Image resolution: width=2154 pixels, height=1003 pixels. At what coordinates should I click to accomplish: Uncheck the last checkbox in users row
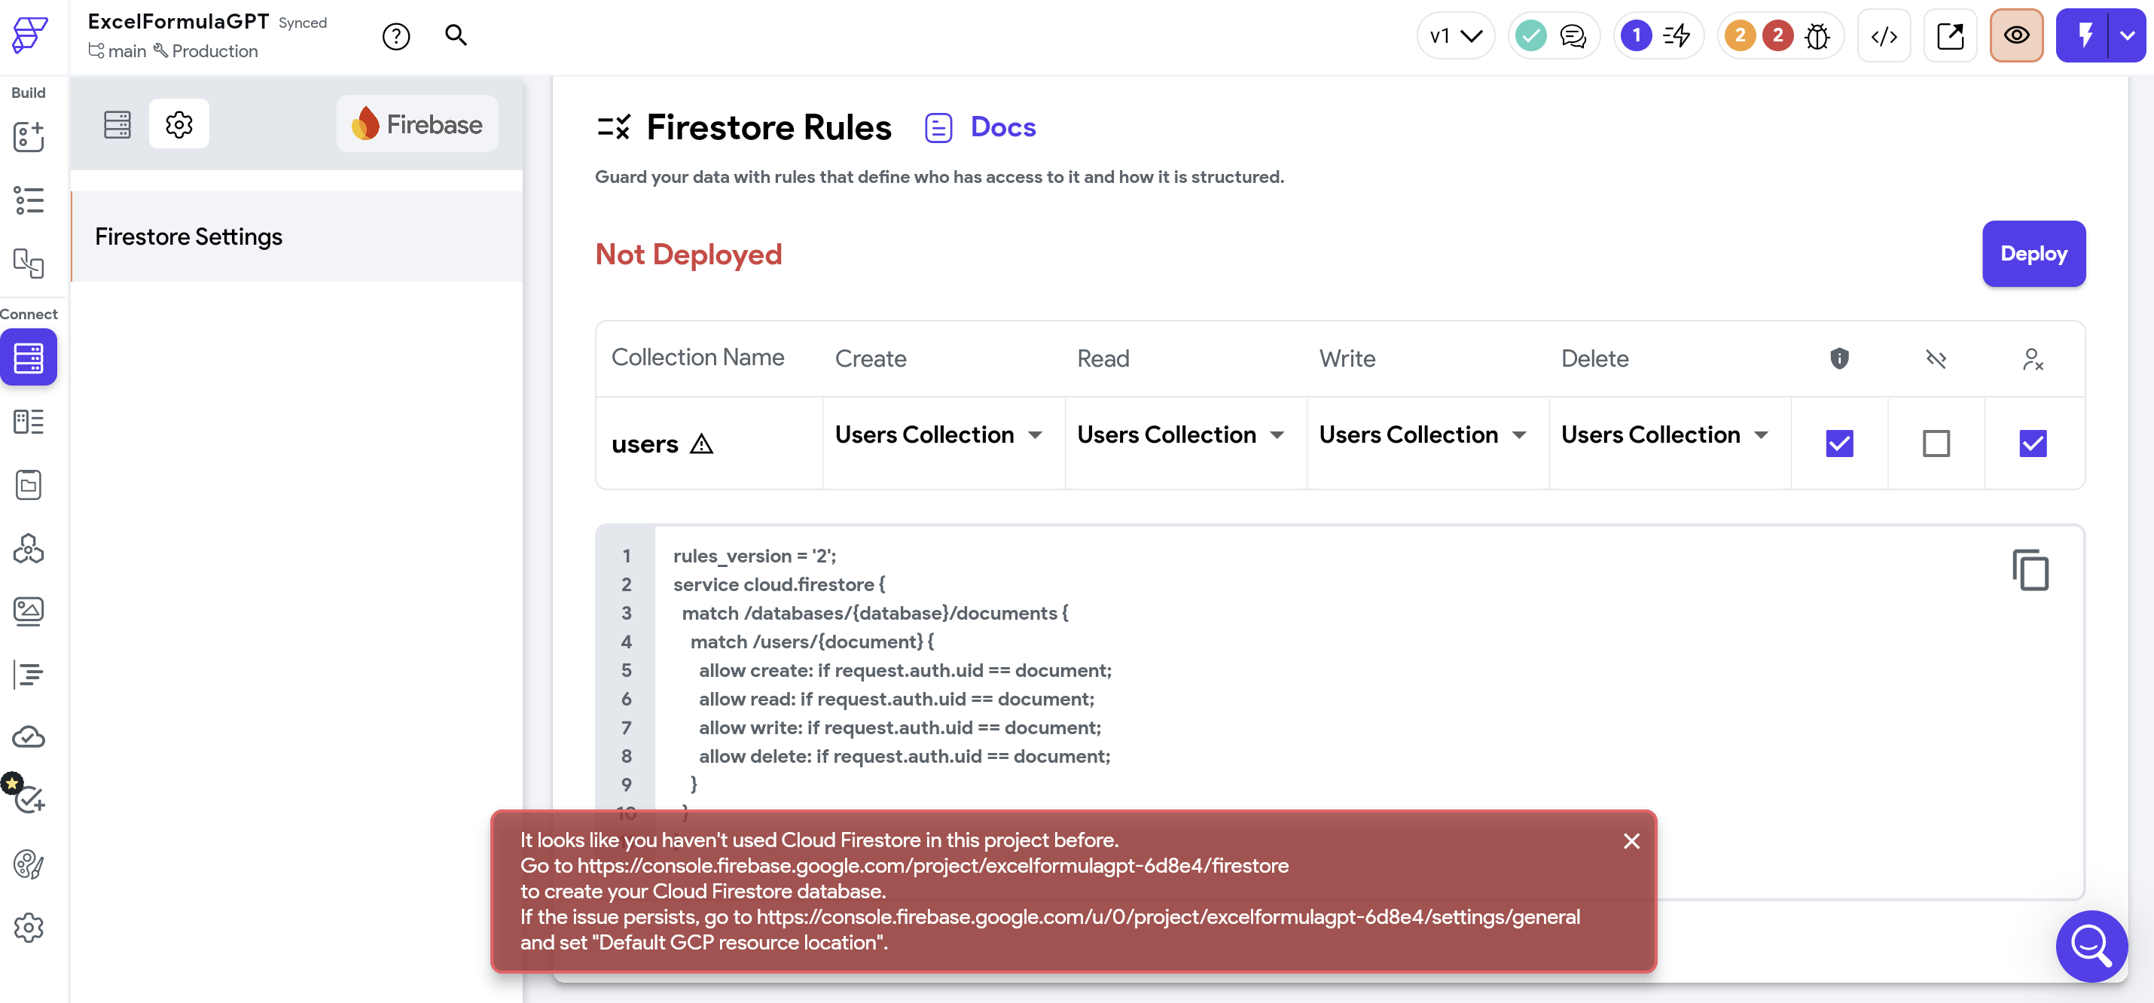pyautogui.click(x=2033, y=443)
